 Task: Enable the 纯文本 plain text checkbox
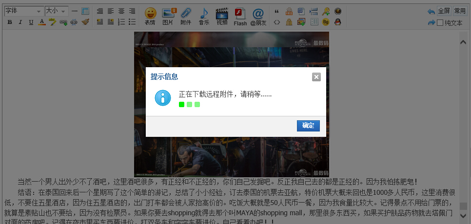440,23
